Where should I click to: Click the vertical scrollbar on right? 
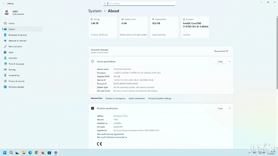click(277, 54)
